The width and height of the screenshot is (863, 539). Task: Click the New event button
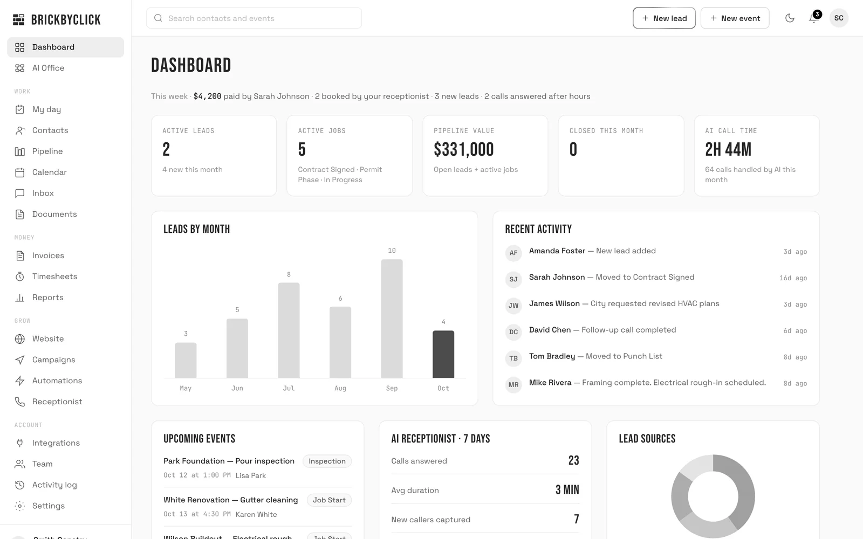(x=735, y=18)
